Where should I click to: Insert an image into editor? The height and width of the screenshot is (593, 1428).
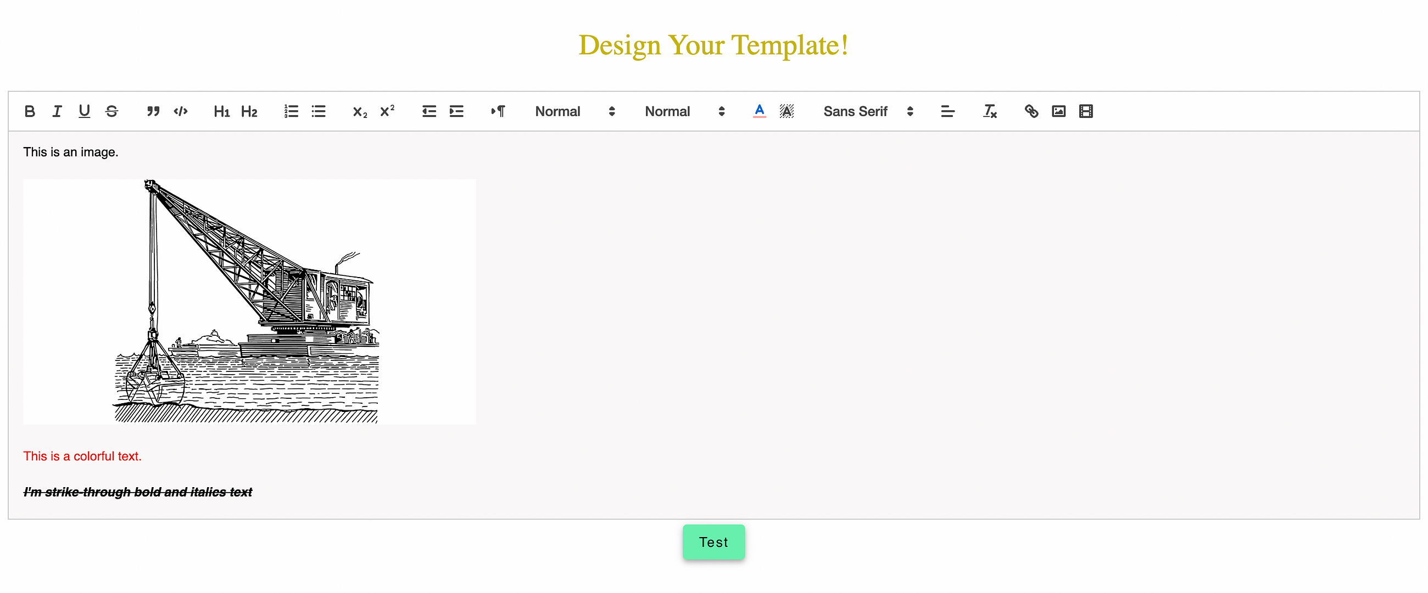click(x=1058, y=111)
